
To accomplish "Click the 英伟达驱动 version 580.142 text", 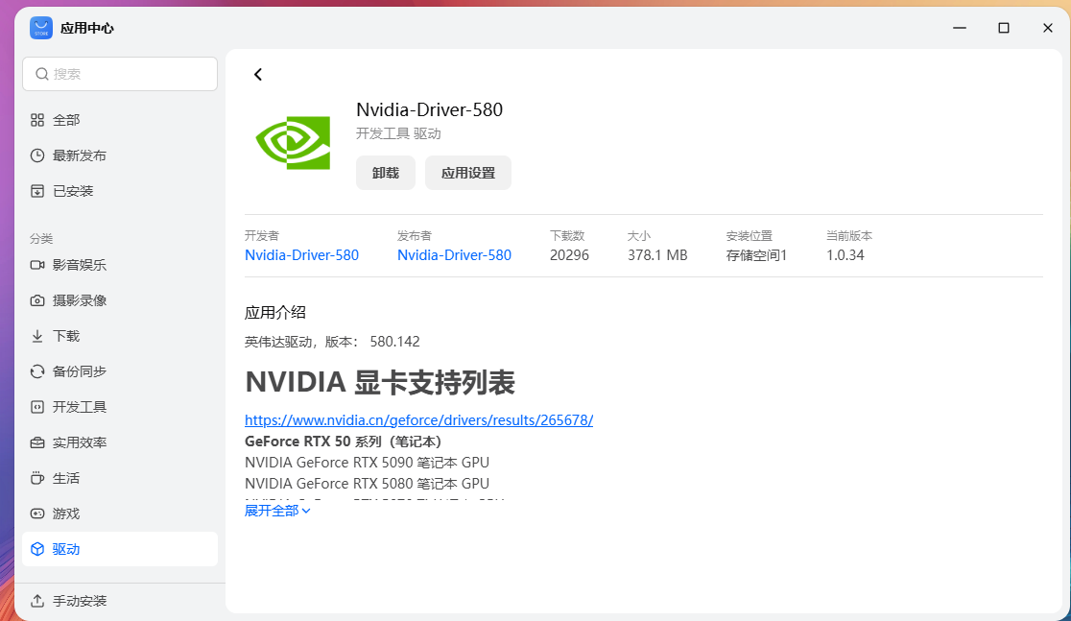I will click(x=332, y=342).
